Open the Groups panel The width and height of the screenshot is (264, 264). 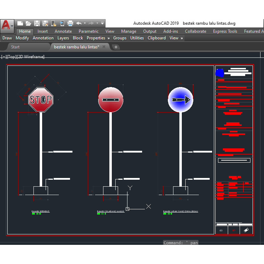tap(120, 38)
